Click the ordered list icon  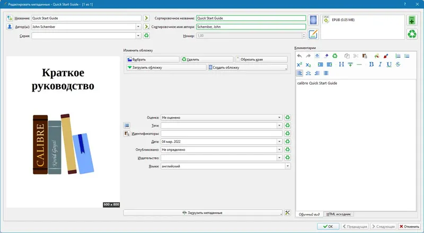[x=398, y=56]
